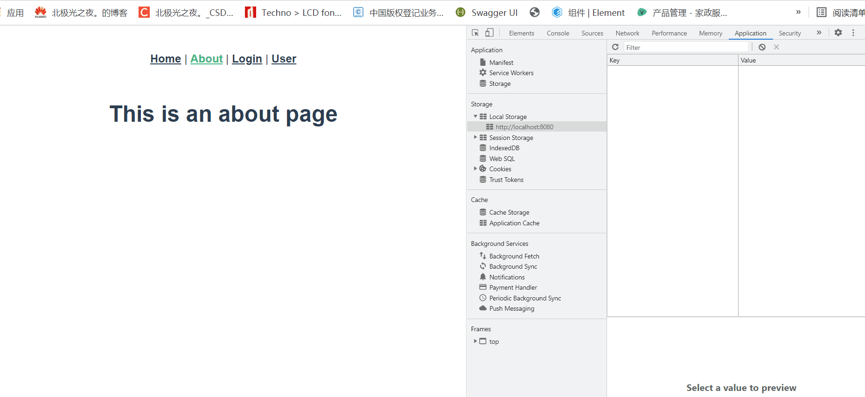Select the Web SQL item

[x=502, y=159]
